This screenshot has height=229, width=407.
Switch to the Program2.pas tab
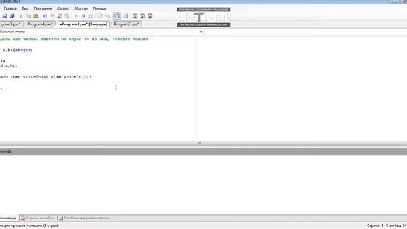126,24
